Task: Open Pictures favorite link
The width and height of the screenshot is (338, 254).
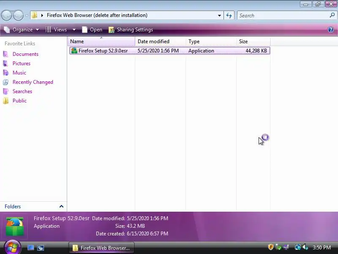Action: tap(22, 63)
